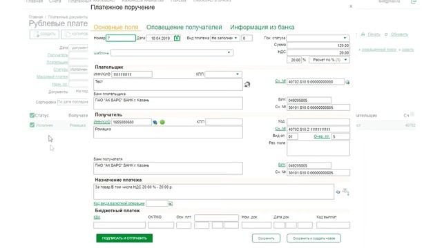Image resolution: width=442 pixels, height=248 pixels.
Task: Click recipient name textarea containing Ромашка
Action: (168, 132)
